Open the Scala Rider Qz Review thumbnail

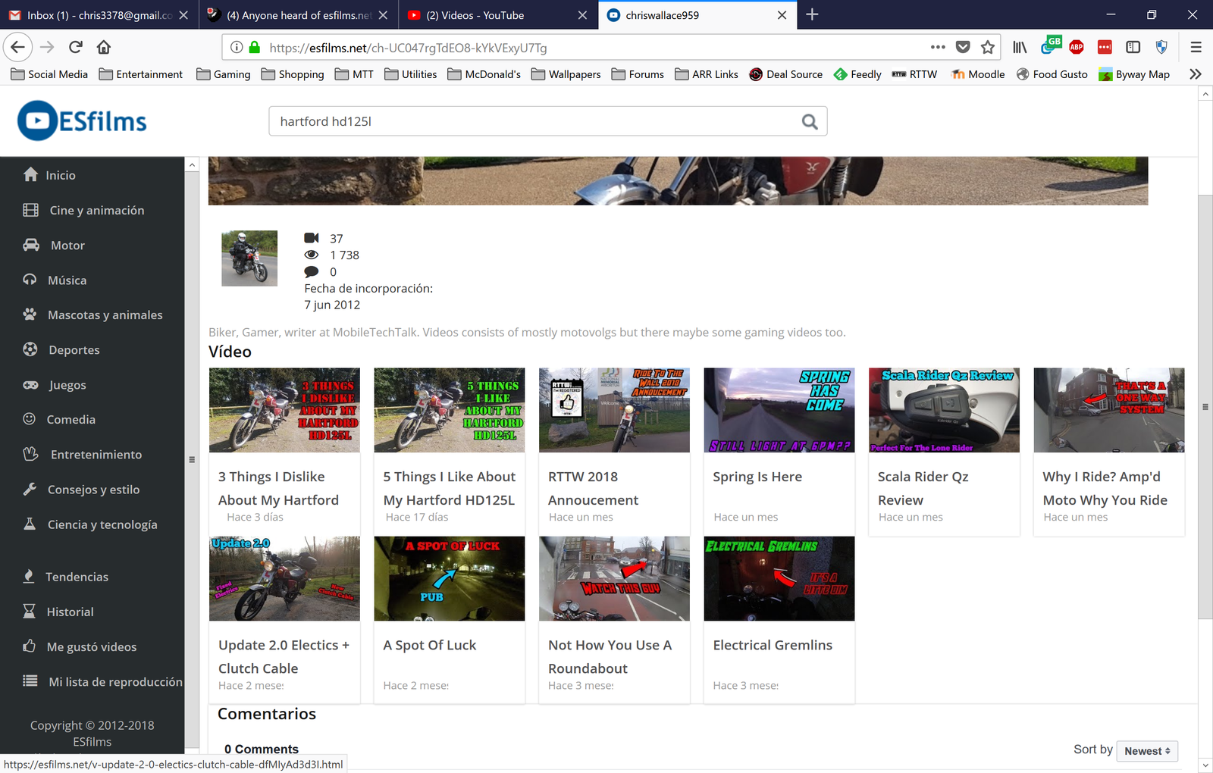tap(944, 410)
